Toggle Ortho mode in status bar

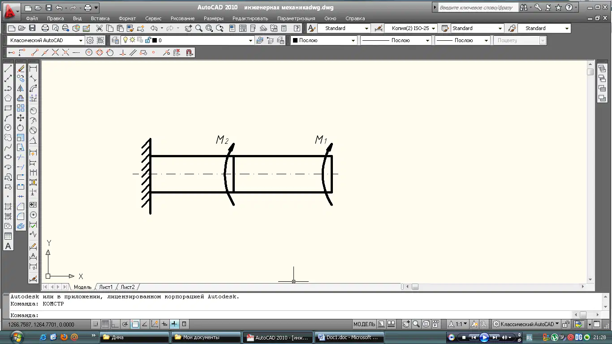click(115, 324)
